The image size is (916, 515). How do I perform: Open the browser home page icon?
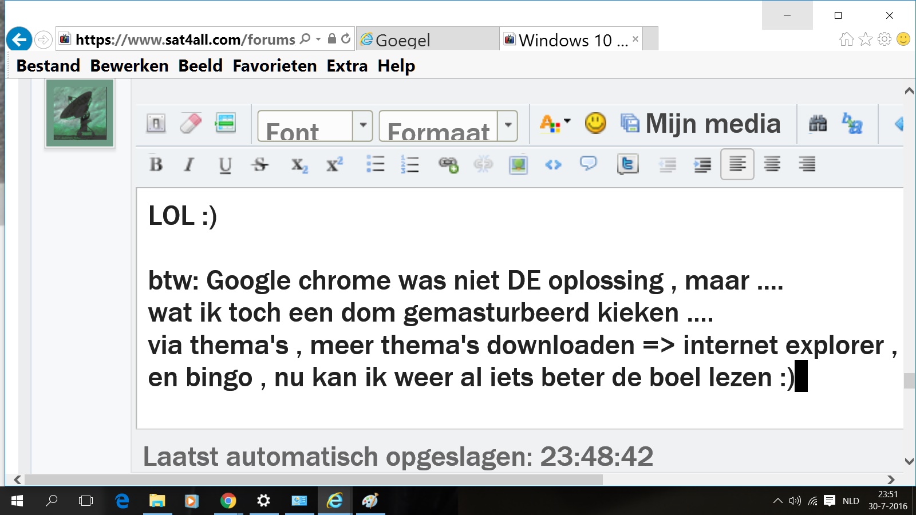(x=846, y=39)
